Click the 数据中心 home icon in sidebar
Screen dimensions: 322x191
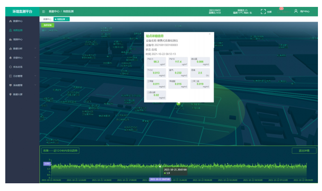pyautogui.click(x=10, y=21)
